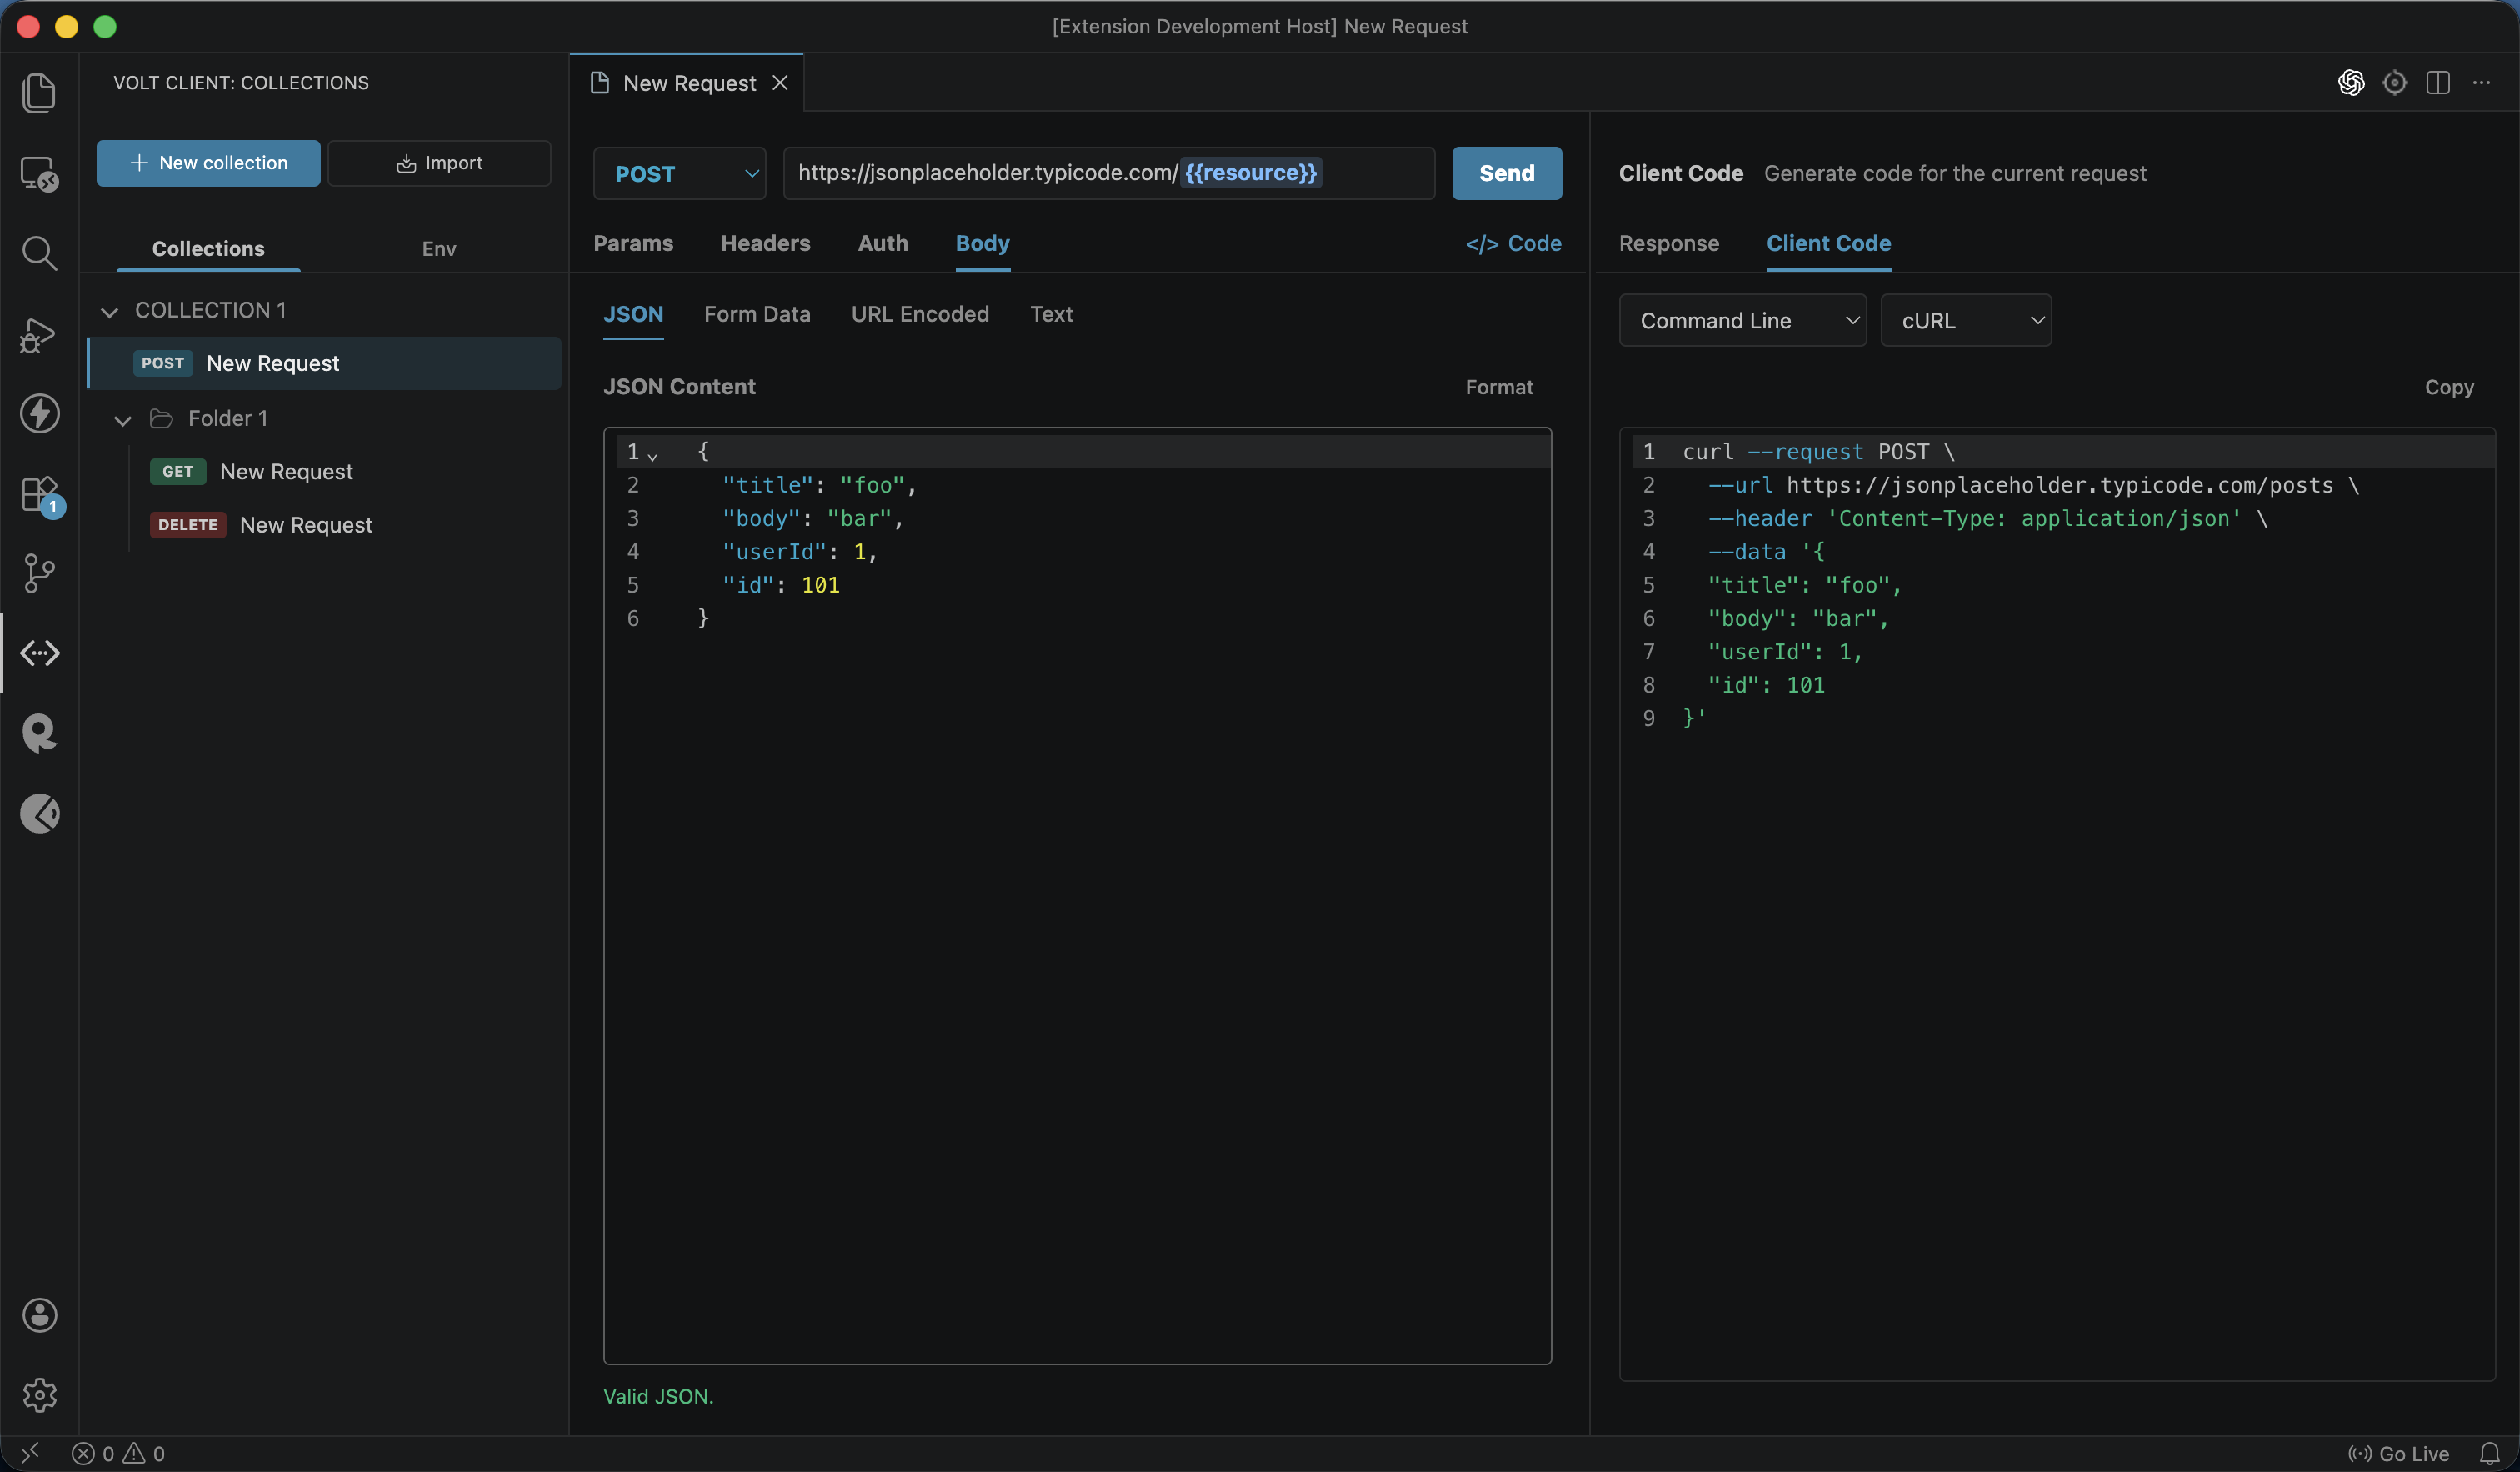Click the Import button
Screen dimensions: 2520x1472
439,162
